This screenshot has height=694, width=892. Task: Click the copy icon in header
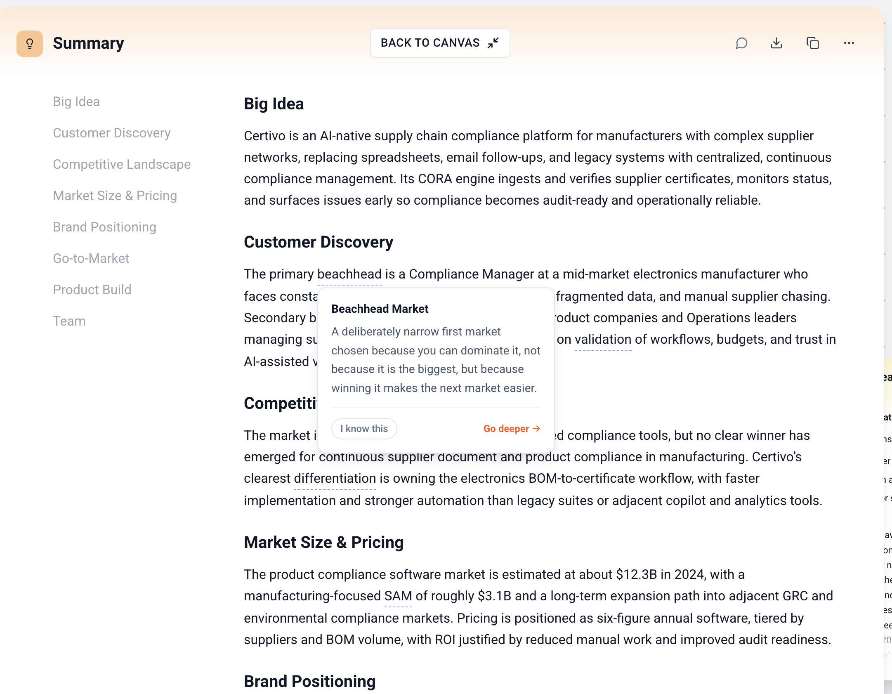pyautogui.click(x=813, y=43)
